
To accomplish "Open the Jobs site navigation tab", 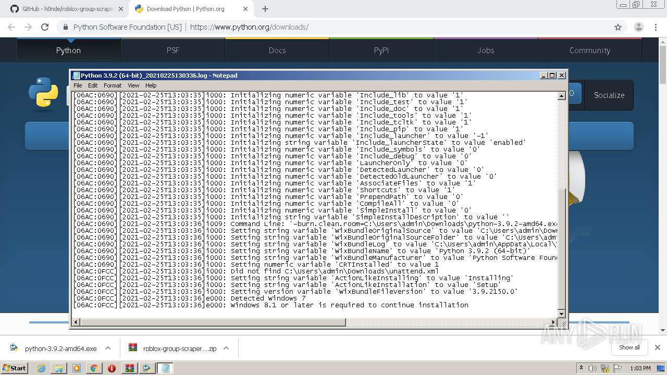I will (486, 50).
